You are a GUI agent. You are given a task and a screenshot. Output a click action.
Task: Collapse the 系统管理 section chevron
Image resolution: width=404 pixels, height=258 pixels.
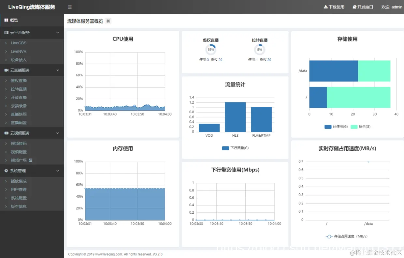pyautogui.click(x=58, y=171)
